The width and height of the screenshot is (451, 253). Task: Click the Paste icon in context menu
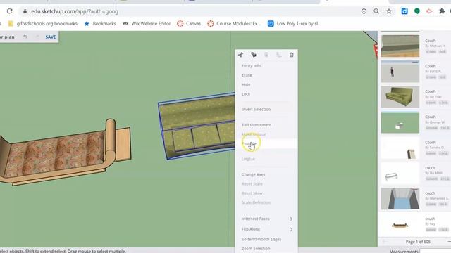266,55
